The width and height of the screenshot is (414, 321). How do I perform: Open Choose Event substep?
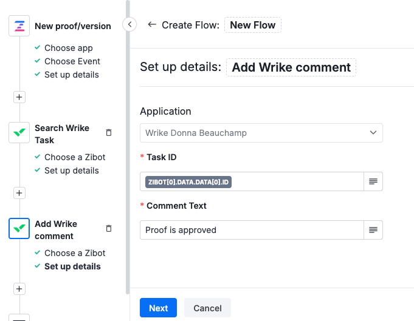point(72,61)
